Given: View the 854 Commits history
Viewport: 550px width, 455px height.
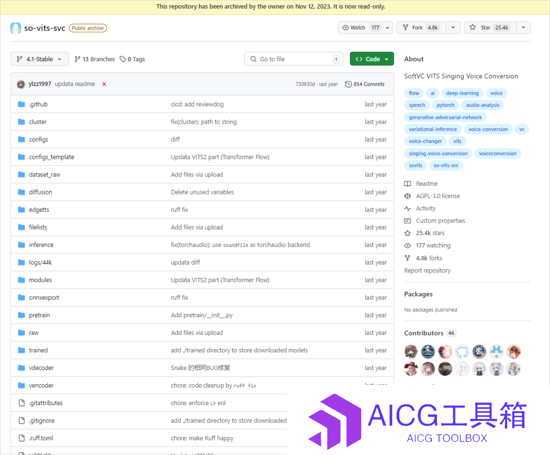Looking at the screenshot, I should point(365,84).
